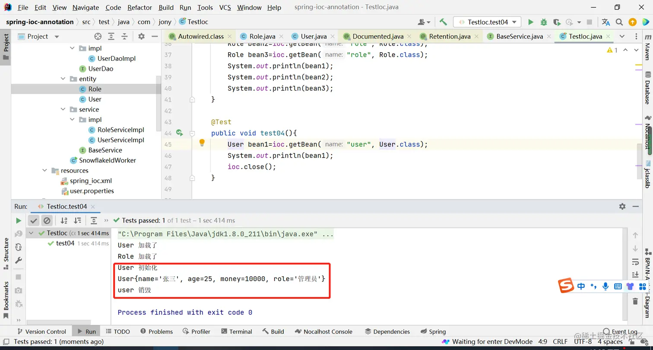Select test04 in the test results tree
Viewport: 653px width, 350px height.
coord(65,243)
